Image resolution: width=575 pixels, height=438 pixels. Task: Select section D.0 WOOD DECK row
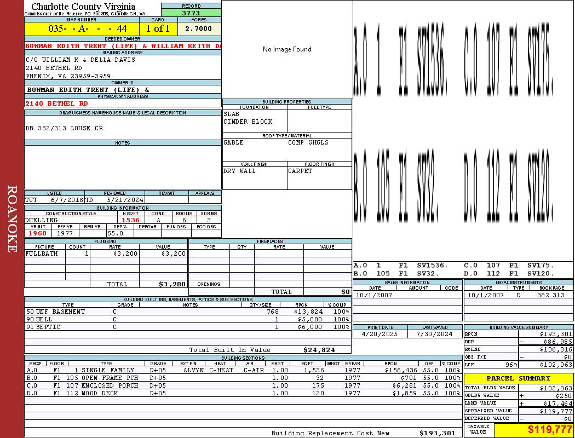coord(243,393)
